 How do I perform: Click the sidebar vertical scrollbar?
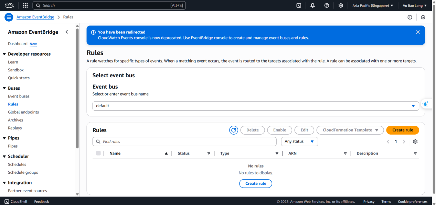[x=77, y=89]
